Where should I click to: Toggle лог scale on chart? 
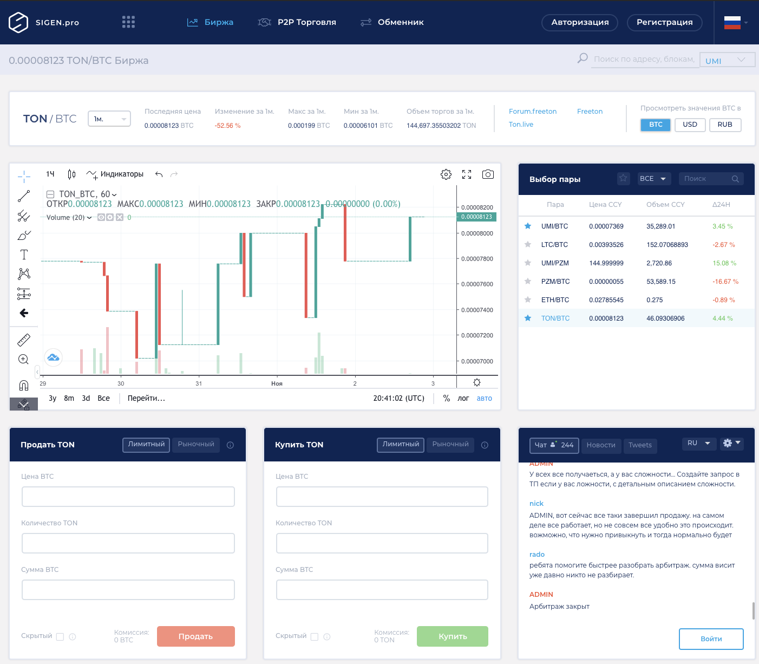(x=463, y=398)
